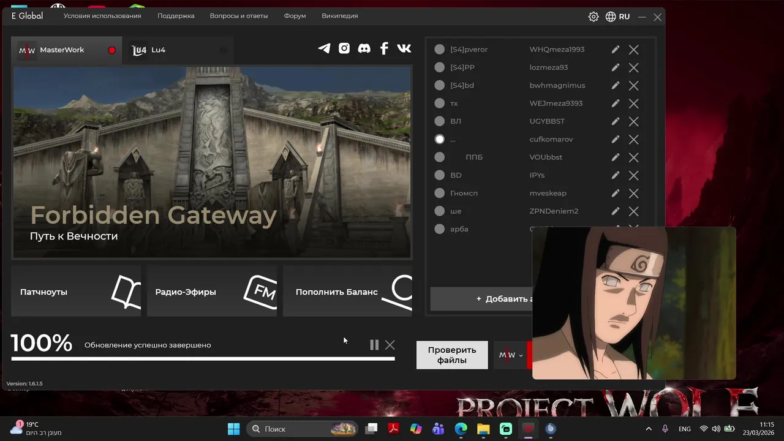The height and width of the screenshot is (441, 784).
Task: Select the арба account radio button
Action: [x=439, y=229]
